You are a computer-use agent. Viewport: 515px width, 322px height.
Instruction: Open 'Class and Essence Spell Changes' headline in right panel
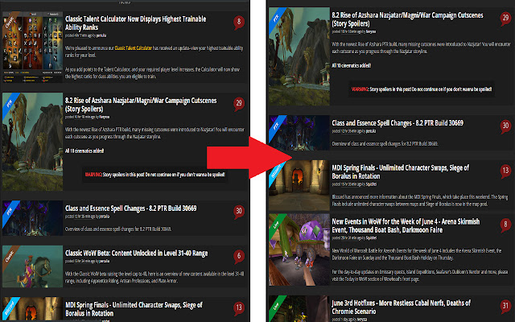click(398, 123)
